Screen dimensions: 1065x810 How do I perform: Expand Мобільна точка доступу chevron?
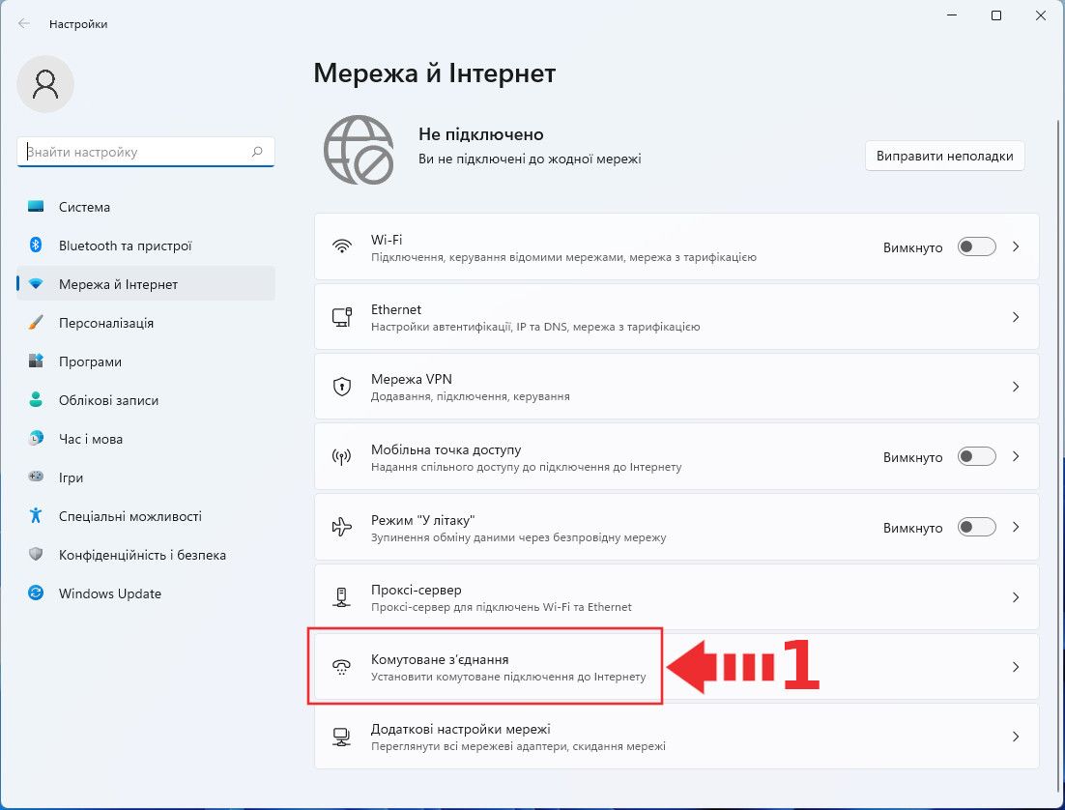[1016, 456]
